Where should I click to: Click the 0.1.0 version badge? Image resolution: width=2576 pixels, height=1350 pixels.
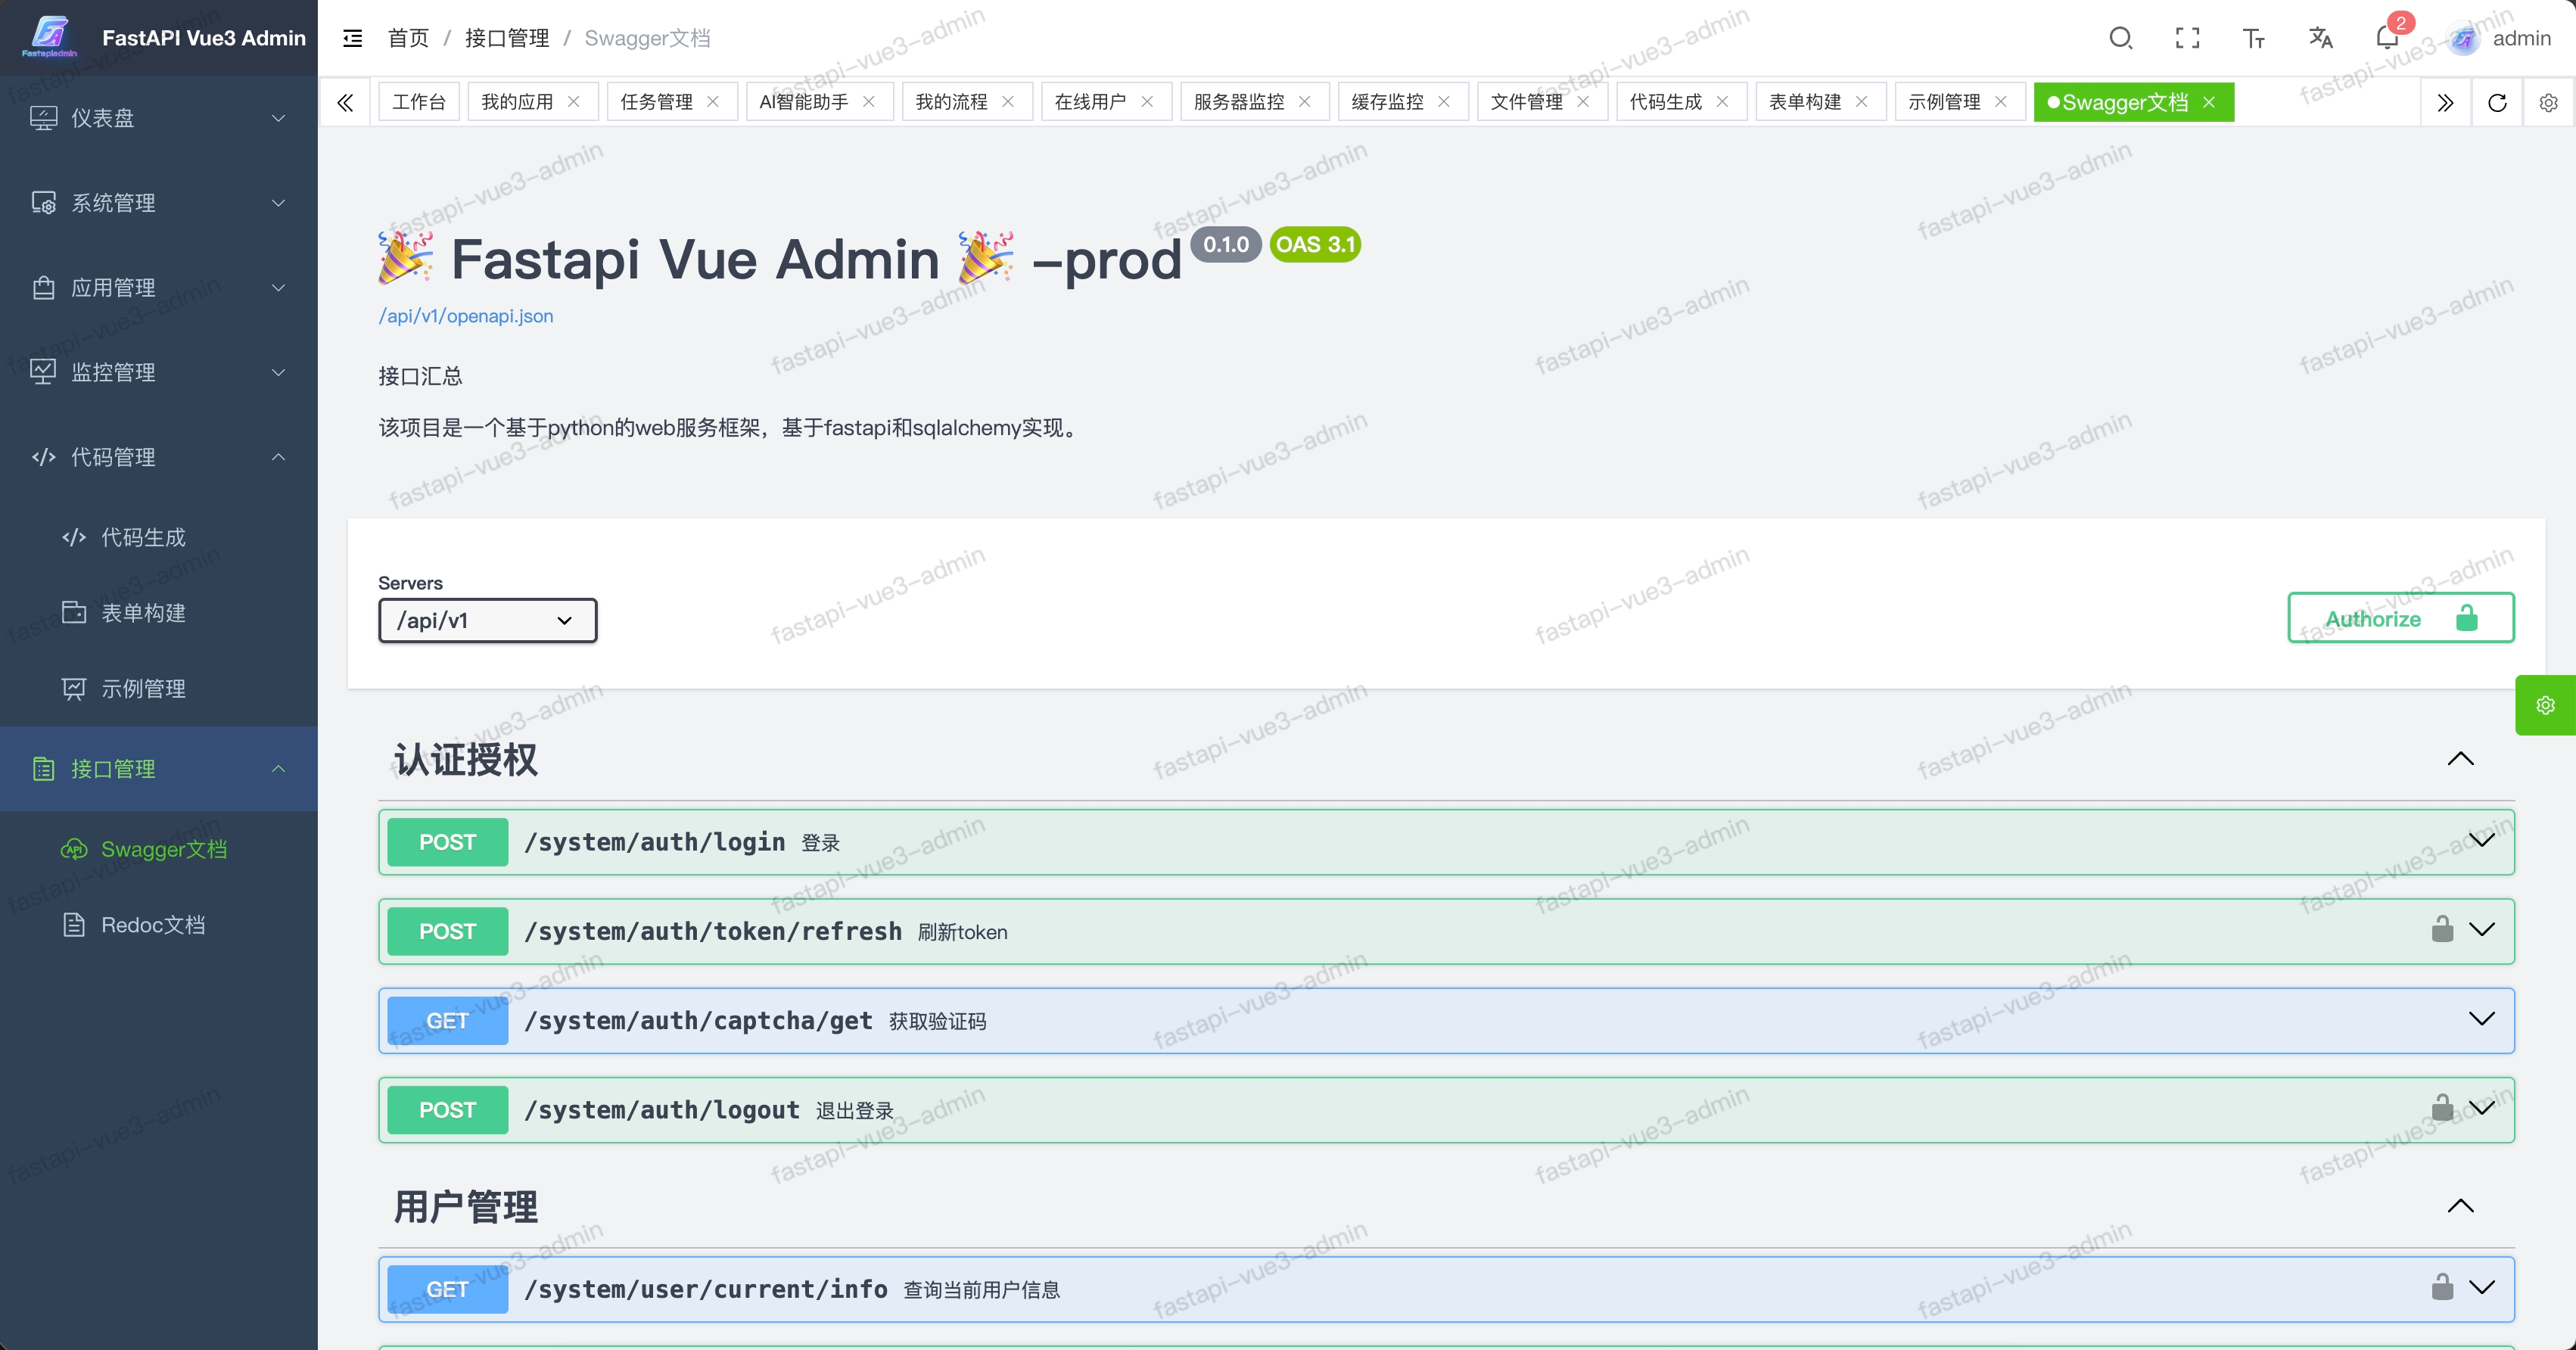coord(1226,244)
